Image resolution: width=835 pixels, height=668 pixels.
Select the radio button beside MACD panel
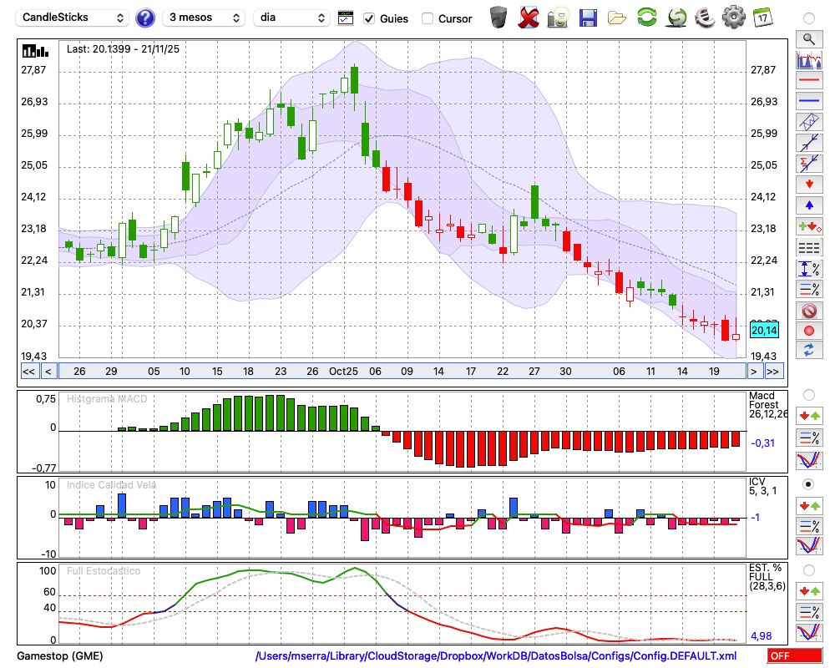808,394
